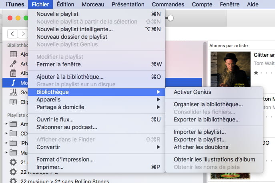The height and width of the screenshot is (183, 275).
Task: Click the Artists microphone icon
Action: [13, 64]
